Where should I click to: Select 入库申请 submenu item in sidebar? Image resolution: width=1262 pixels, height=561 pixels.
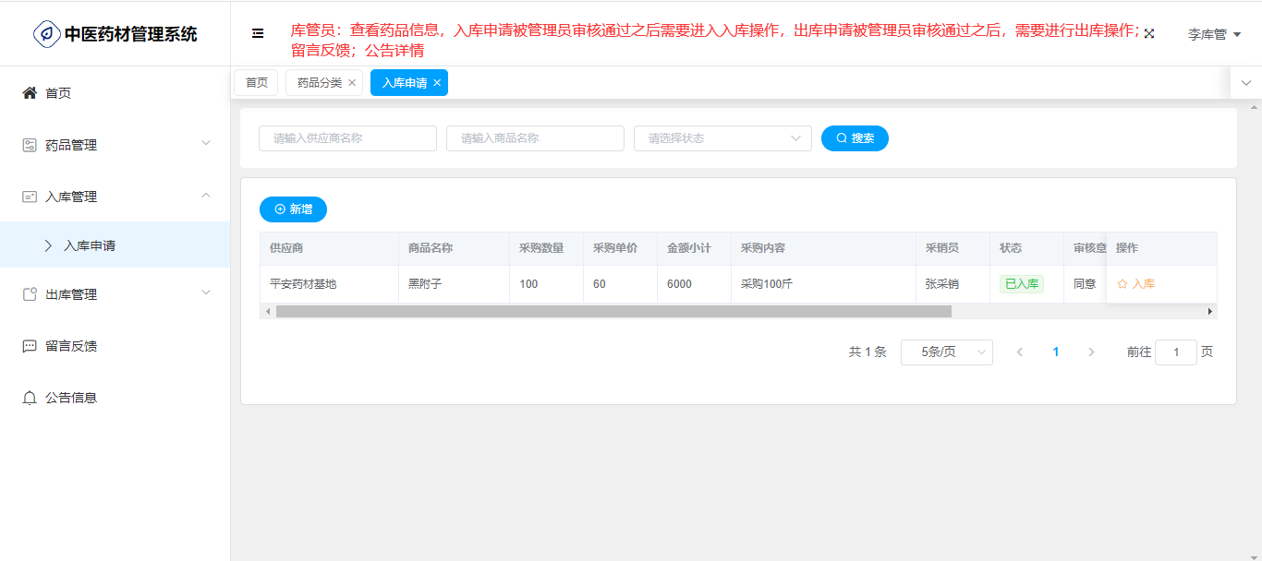click(90, 245)
